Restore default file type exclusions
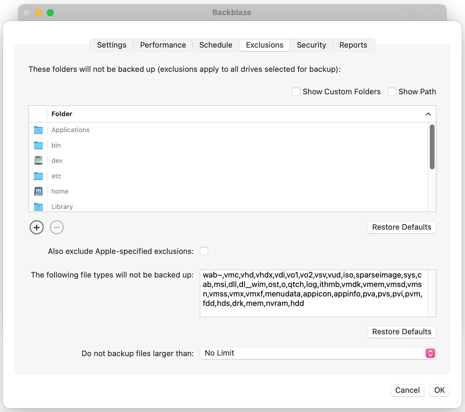Image resolution: width=465 pixels, height=412 pixels. 402,332
